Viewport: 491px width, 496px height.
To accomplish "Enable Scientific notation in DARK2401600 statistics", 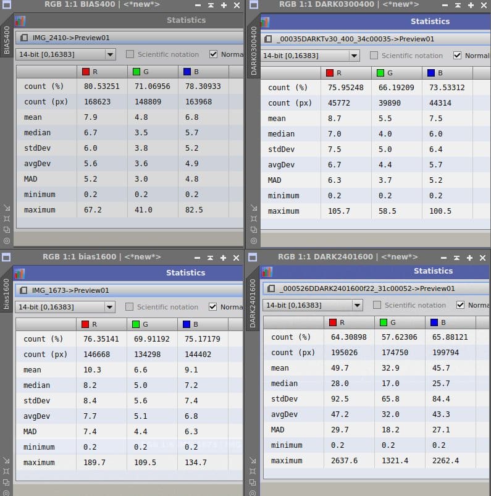I will pos(377,305).
